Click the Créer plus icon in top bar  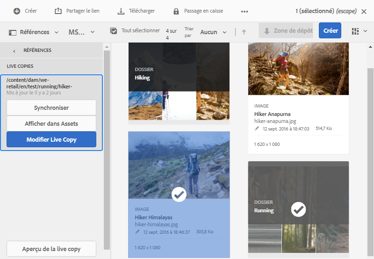17,11
